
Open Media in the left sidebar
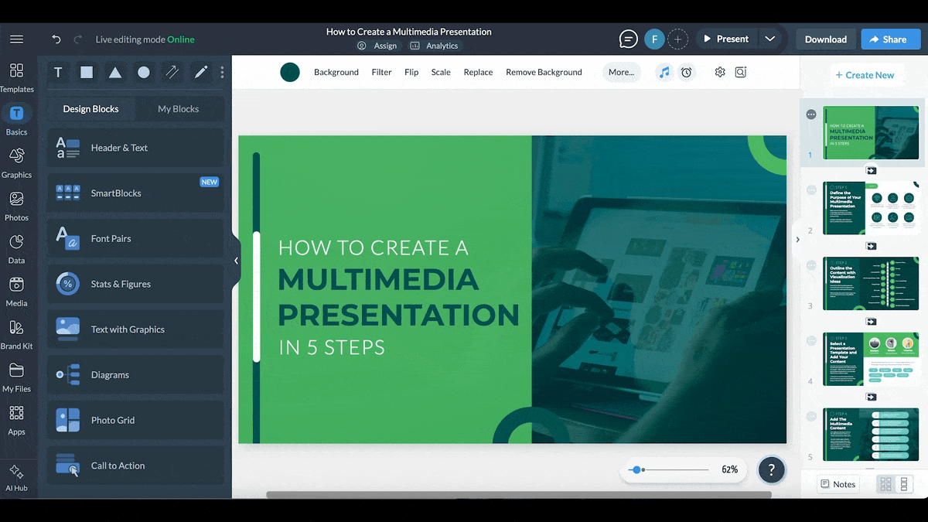click(16, 292)
